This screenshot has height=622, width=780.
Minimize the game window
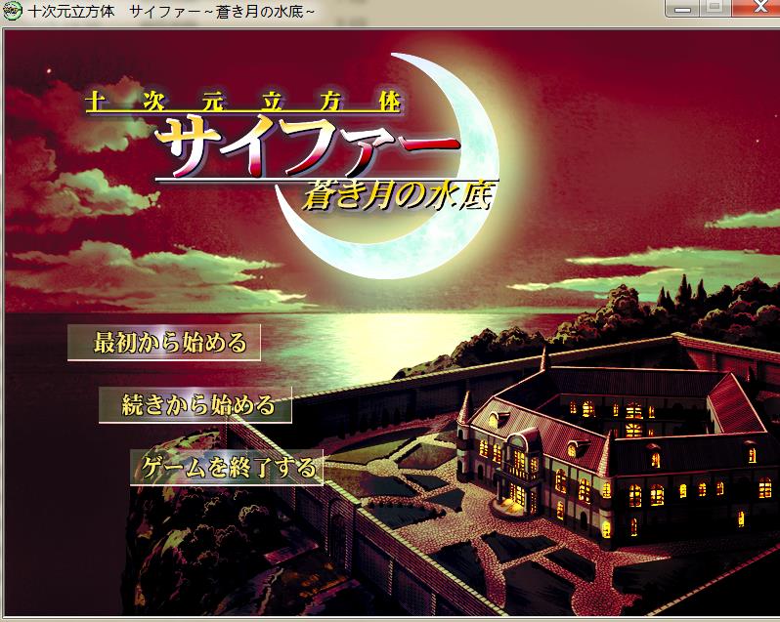(682, 8)
